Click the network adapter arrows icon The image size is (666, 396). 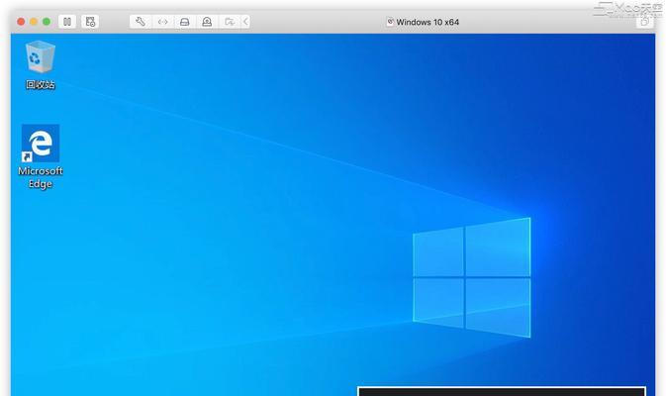pyautogui.click(x=162, y=22)
